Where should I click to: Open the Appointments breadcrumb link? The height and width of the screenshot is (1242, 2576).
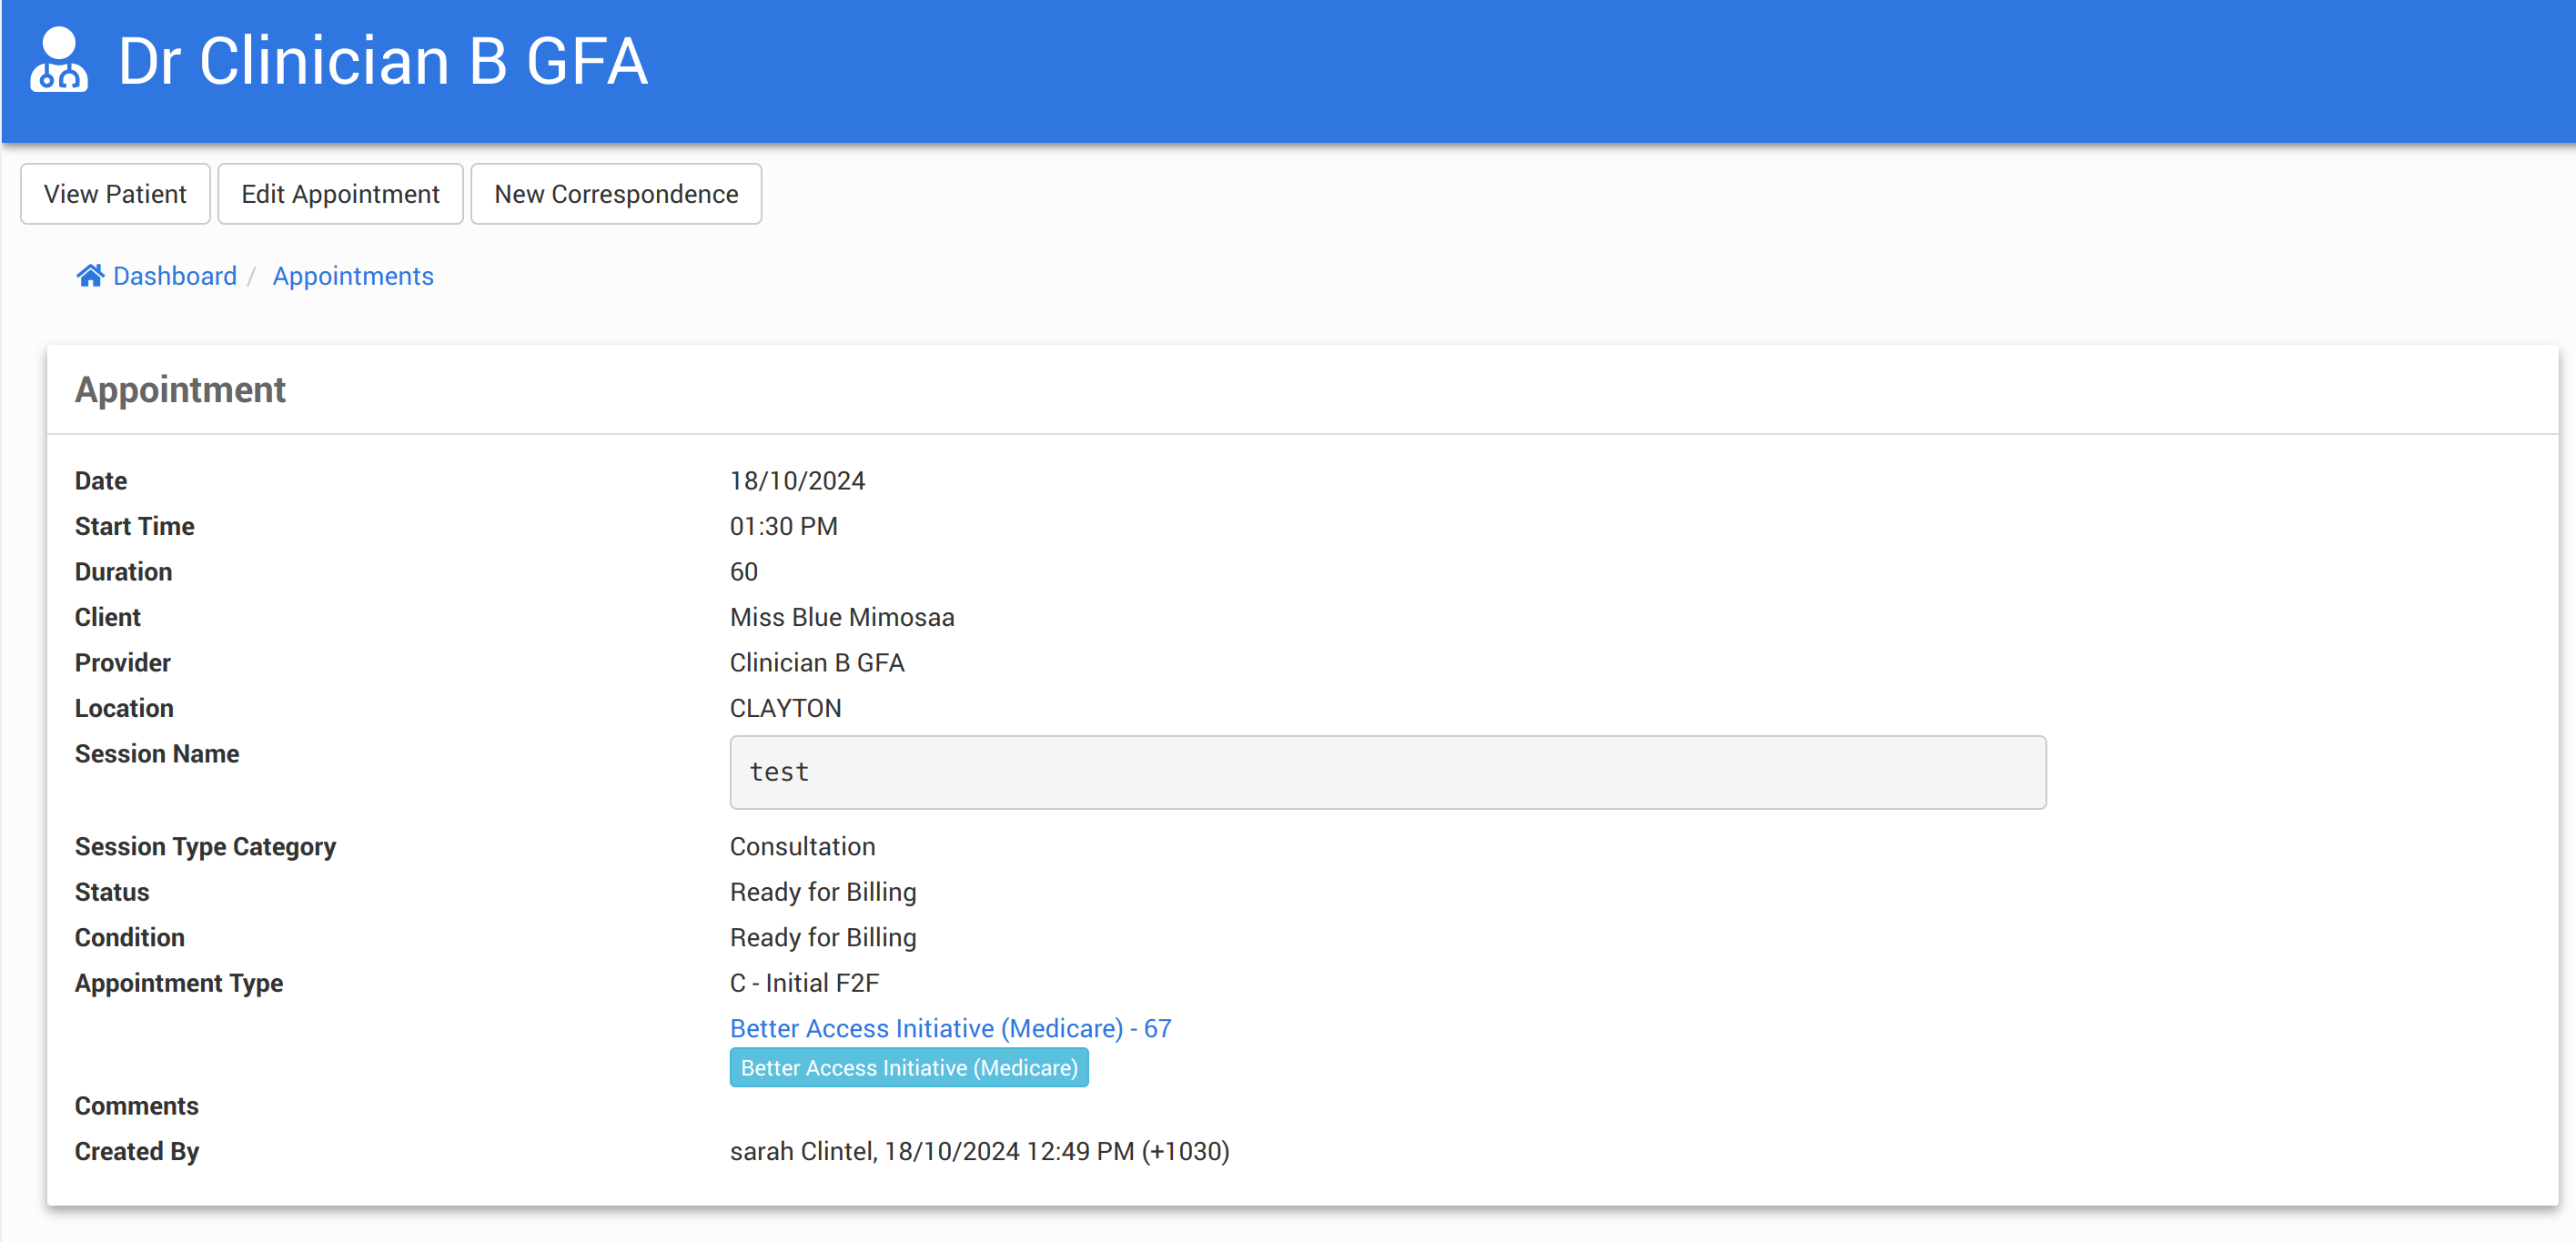pos(353,276)
